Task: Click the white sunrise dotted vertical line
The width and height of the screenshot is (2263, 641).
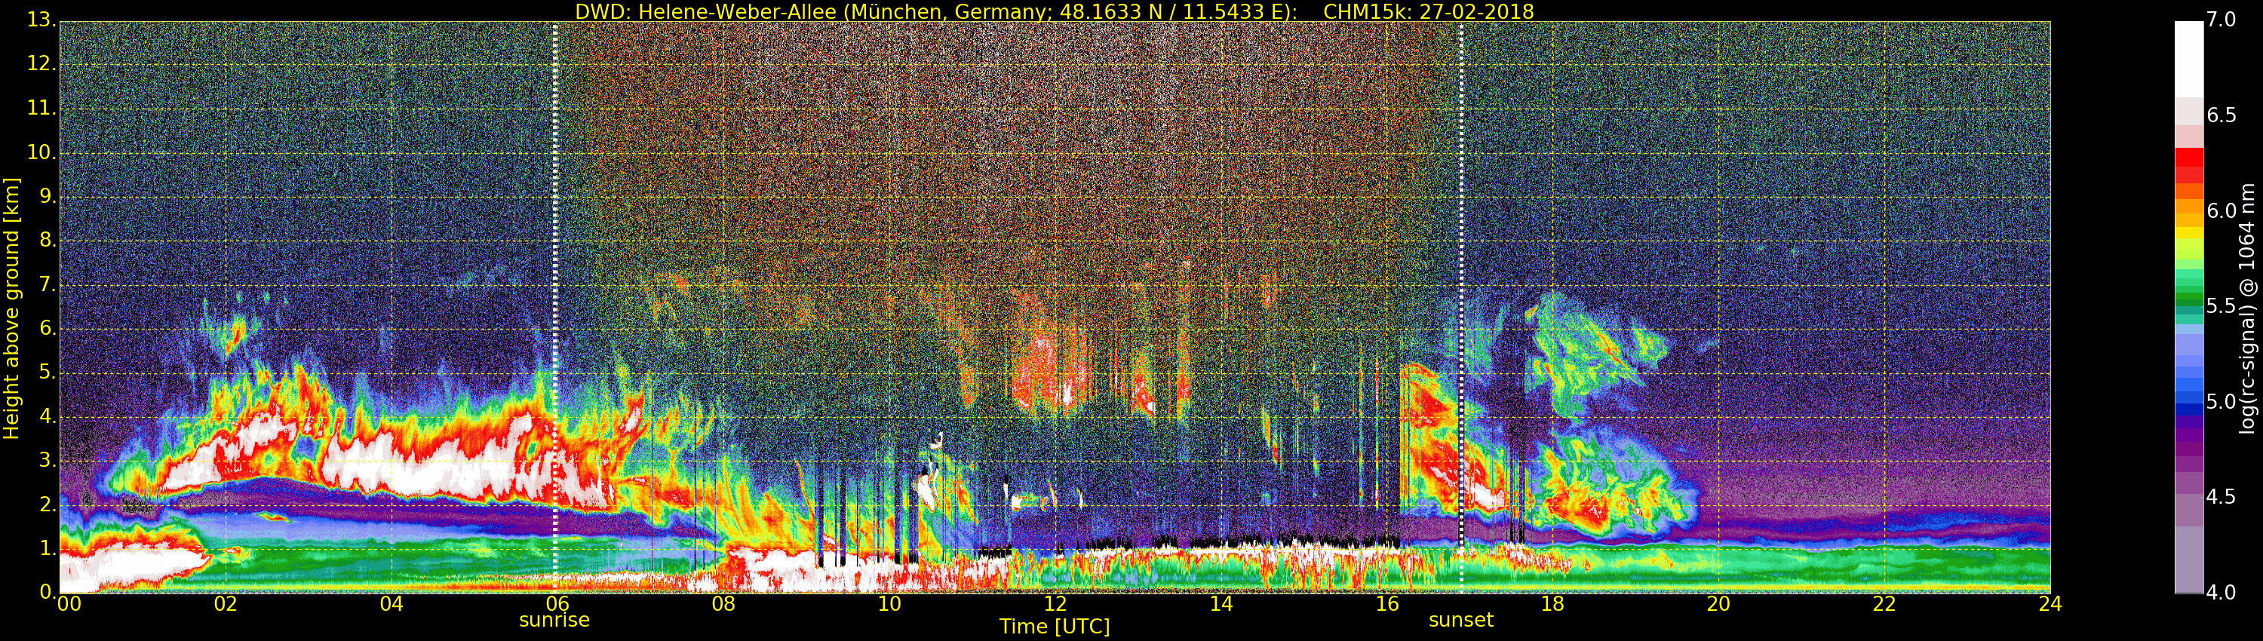Action: pos(555,308)
